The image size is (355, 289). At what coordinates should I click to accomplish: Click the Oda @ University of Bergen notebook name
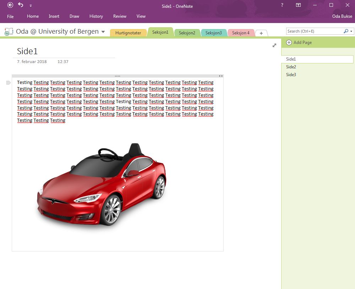click(57, 32)
